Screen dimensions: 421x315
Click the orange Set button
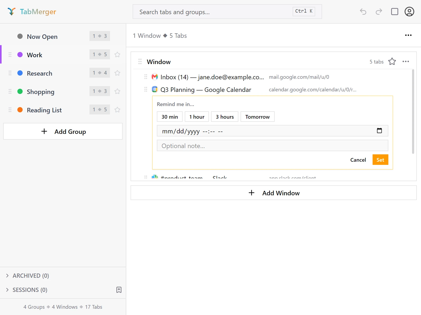pyautogui.click(x=380, y=160)
